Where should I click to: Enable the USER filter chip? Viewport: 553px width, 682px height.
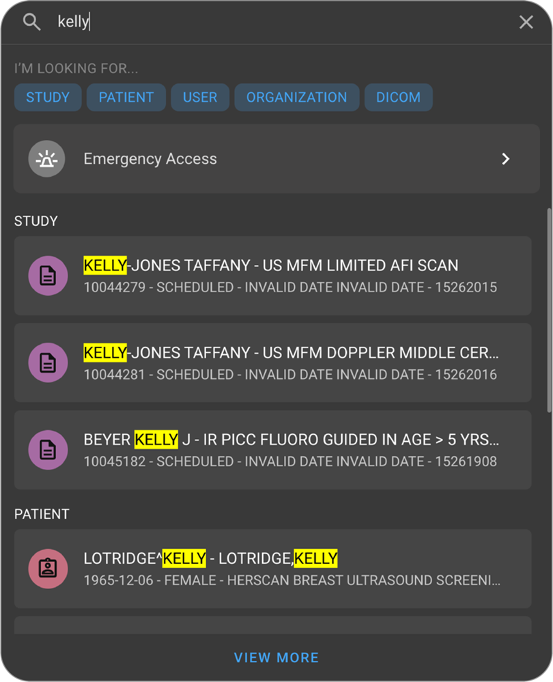tap(200, 97)
